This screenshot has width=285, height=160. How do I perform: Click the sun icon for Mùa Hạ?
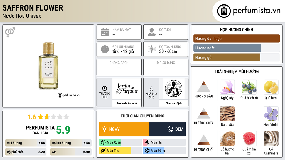(x=147, y=142)
